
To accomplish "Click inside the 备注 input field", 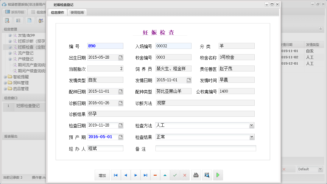I will coord(205,148).
